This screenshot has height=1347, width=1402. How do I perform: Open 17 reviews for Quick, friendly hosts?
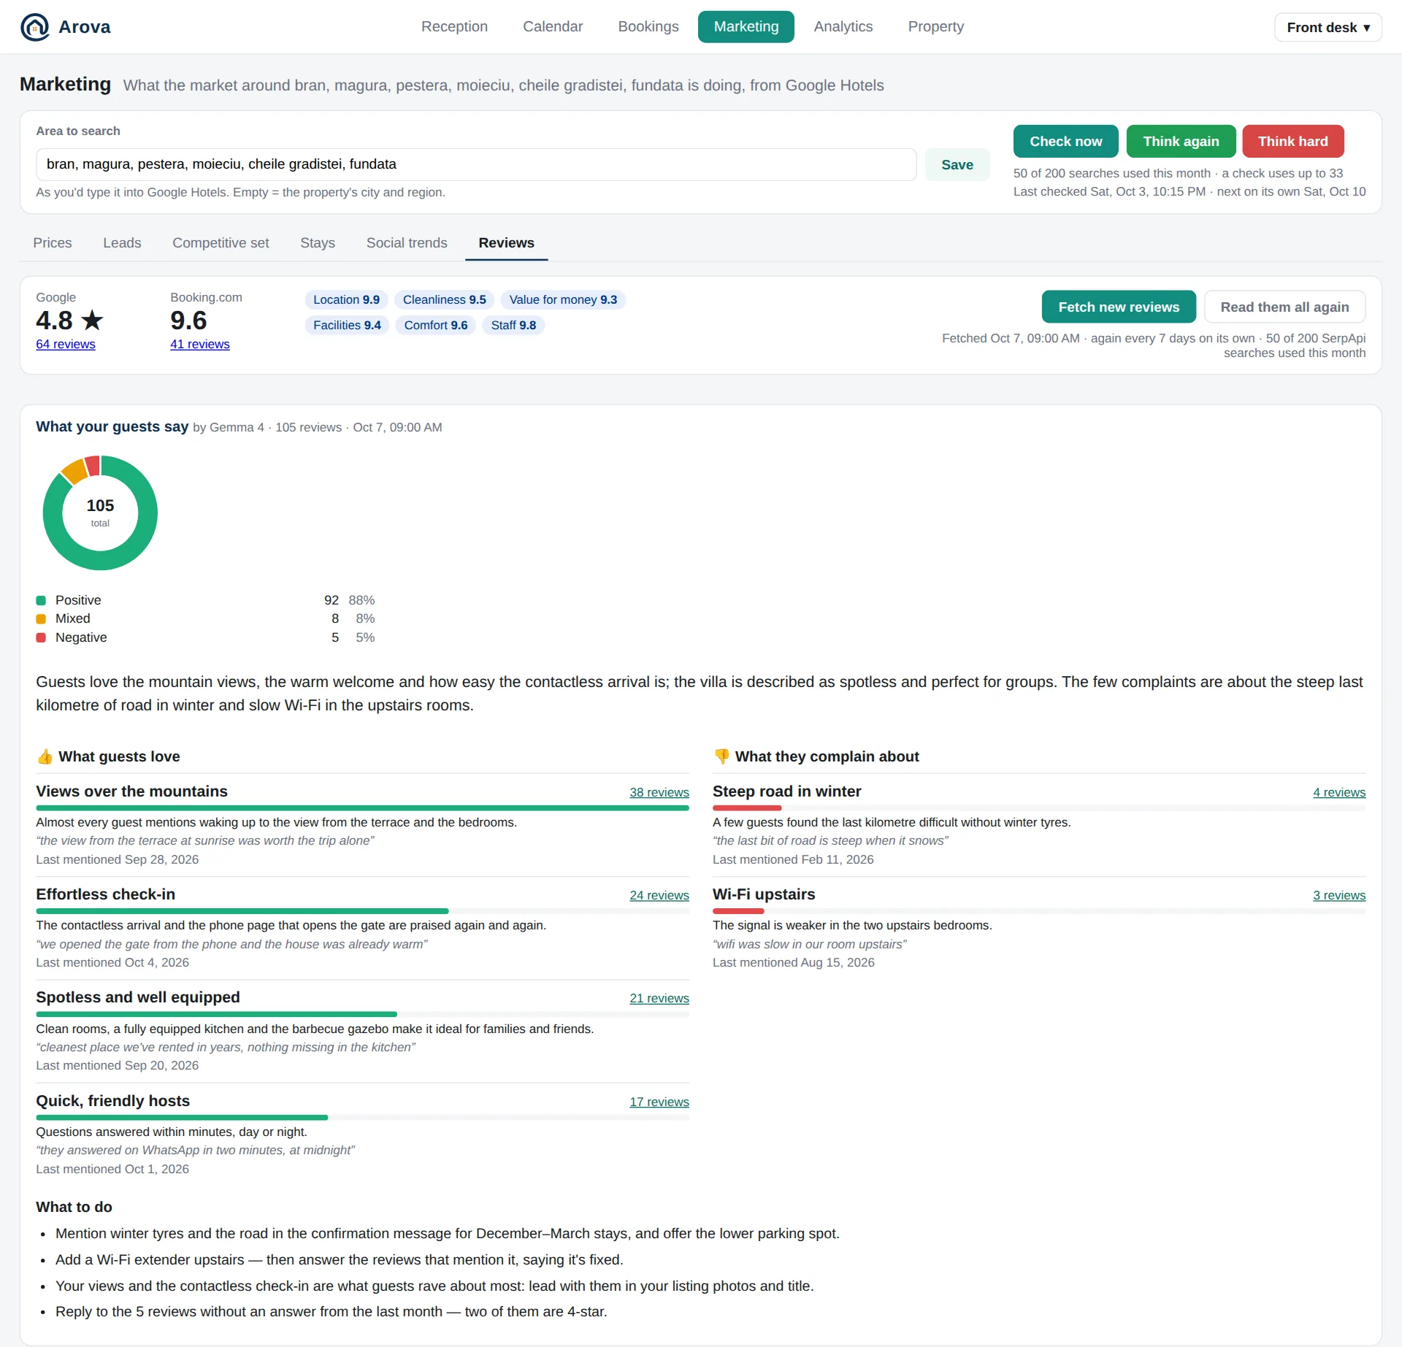(x=659, y=1102)
